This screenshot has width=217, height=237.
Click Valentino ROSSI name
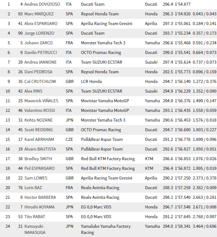tap(39, 111)
